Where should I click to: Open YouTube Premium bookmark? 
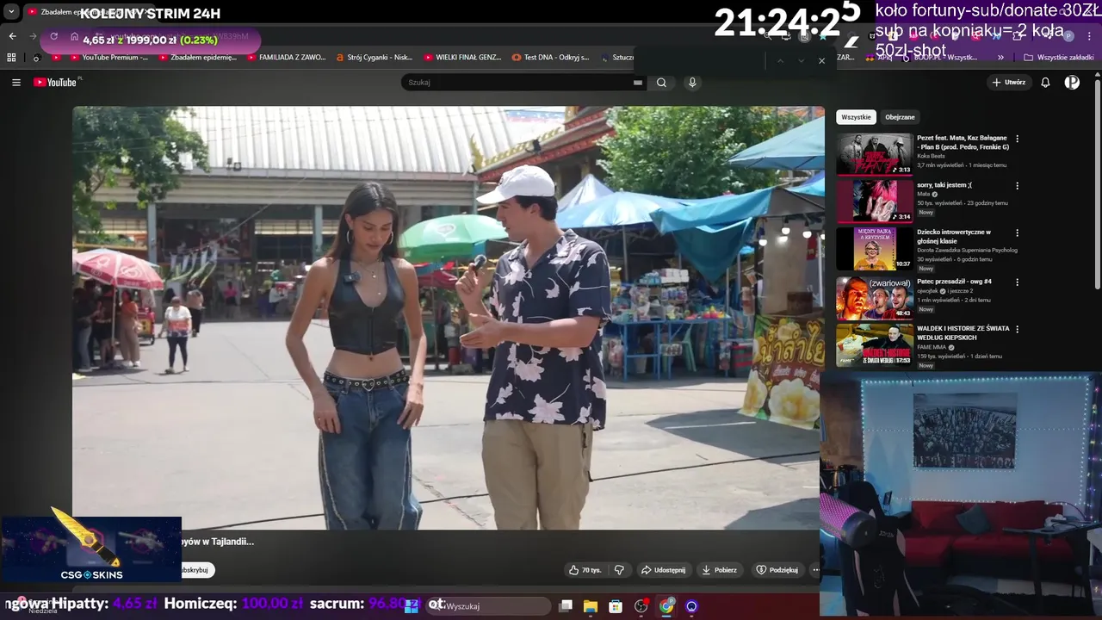click(107, 58)
